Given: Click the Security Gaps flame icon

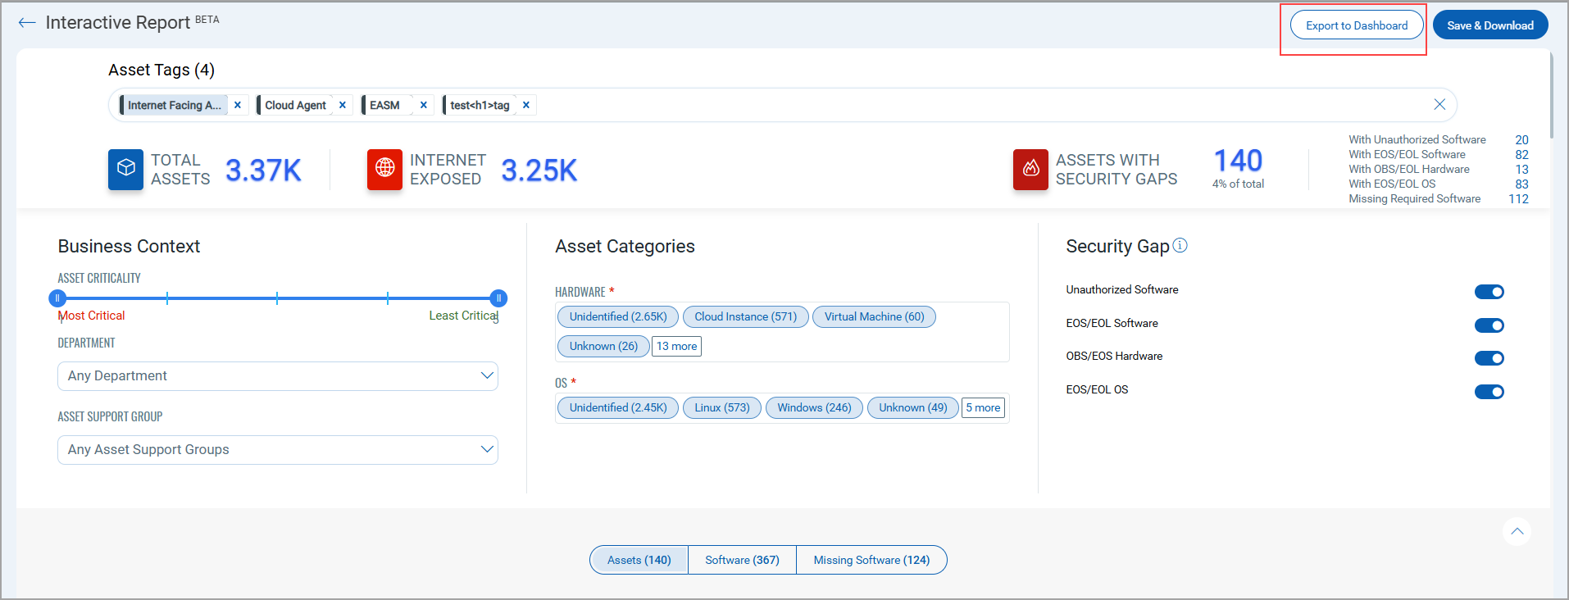Looking at the screenshot, I should point(1030,169).
